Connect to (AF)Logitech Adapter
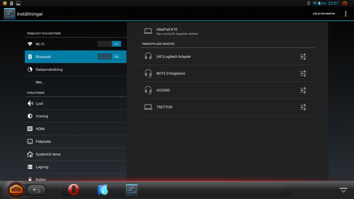354x199 pixels. click(218, 56)
